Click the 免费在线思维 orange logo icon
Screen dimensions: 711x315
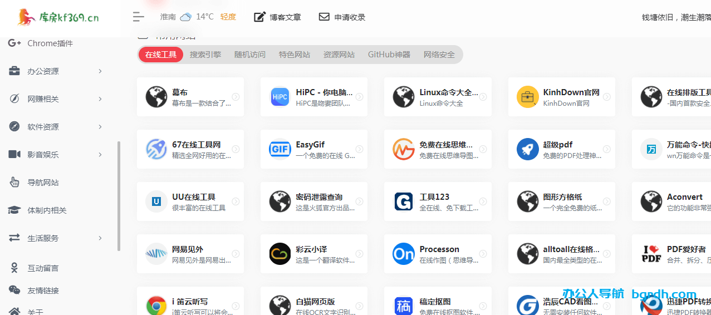pos(404,149)
